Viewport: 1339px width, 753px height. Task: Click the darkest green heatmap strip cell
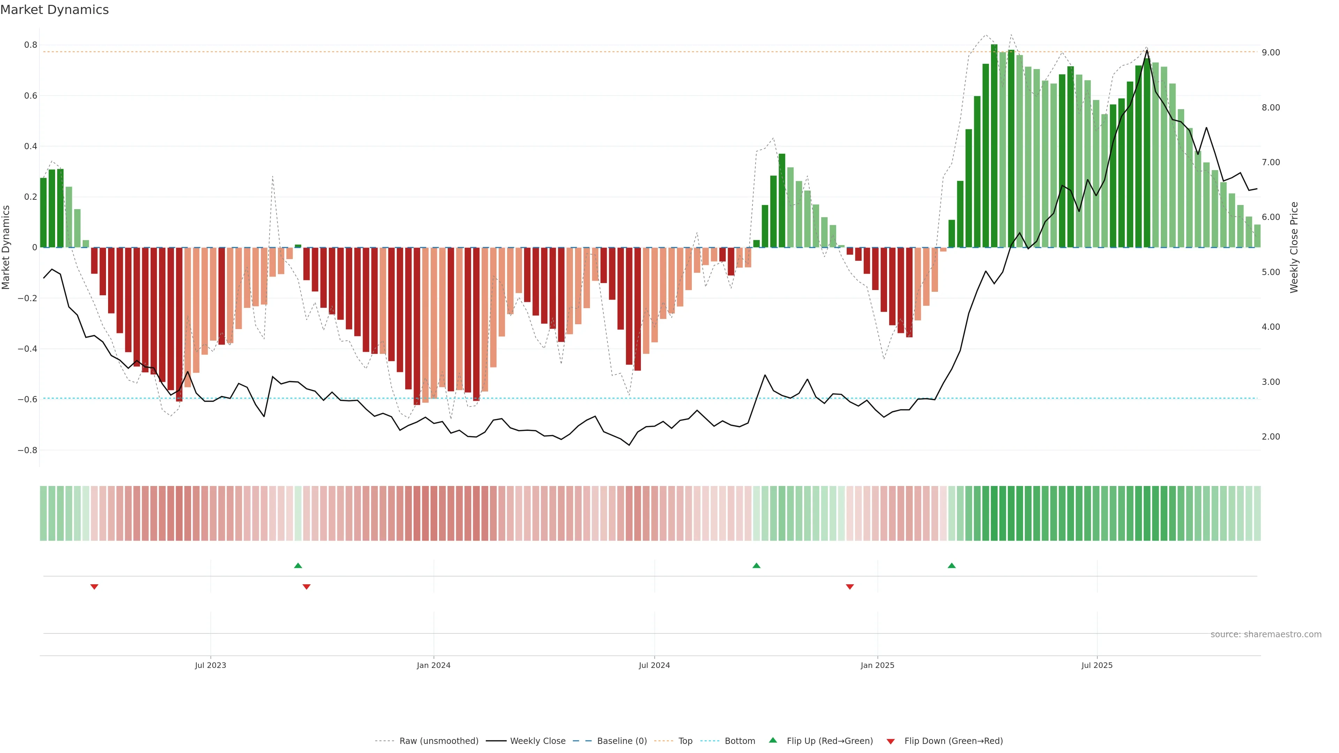[x=994, y=513]
